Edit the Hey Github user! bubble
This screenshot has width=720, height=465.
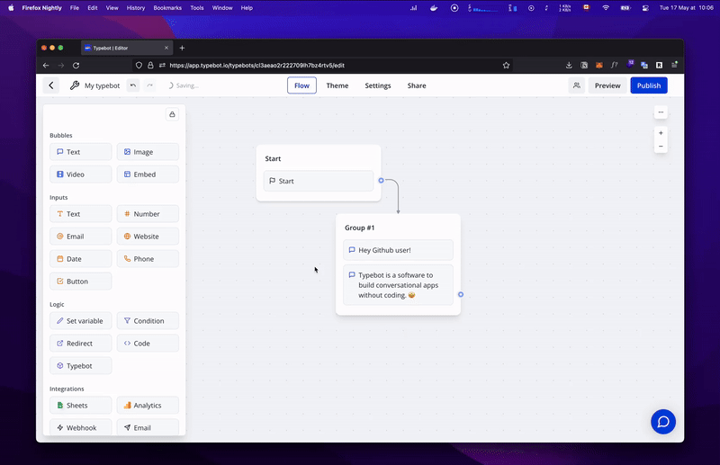(x=398, y=250)
